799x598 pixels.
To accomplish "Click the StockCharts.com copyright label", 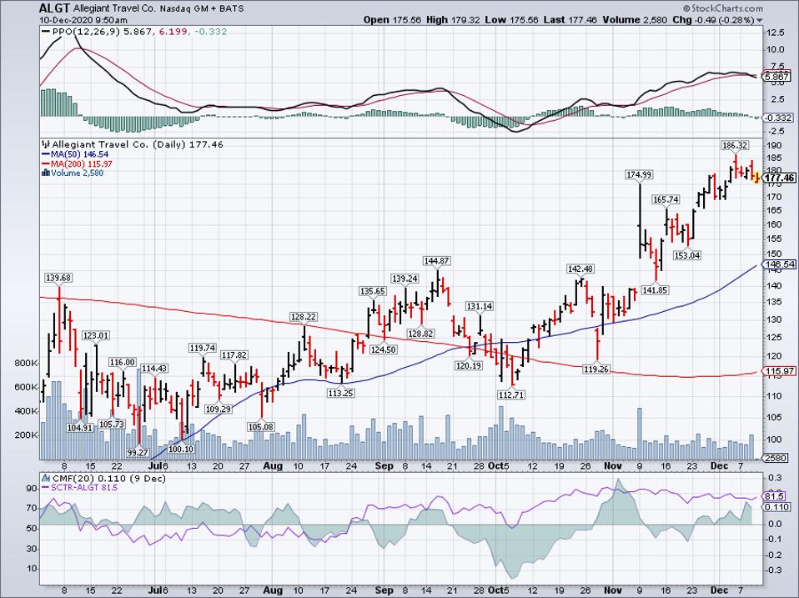I will [723, 8].
